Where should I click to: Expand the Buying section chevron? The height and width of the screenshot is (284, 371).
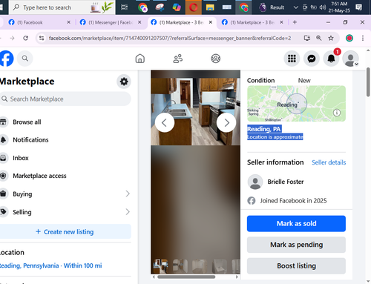click(128, 194)
